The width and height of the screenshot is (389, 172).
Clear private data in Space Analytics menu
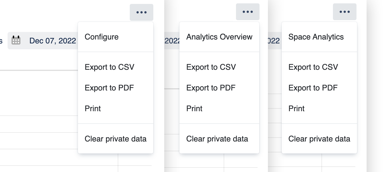319,139
